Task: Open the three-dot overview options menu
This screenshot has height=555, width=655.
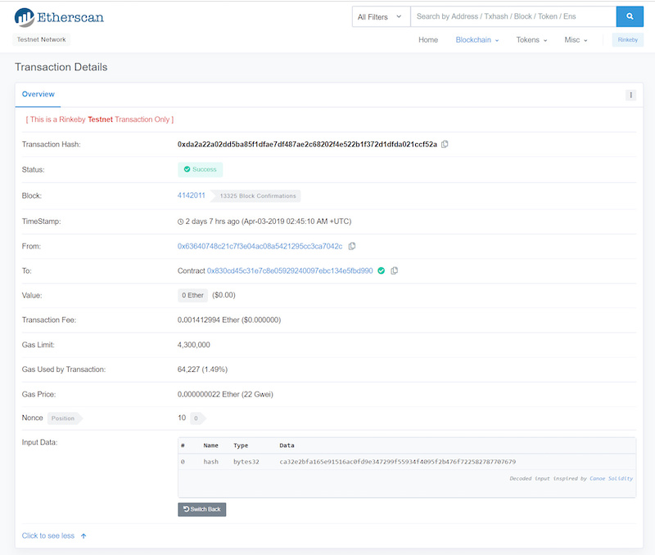Action: click(x=630, y=95)
